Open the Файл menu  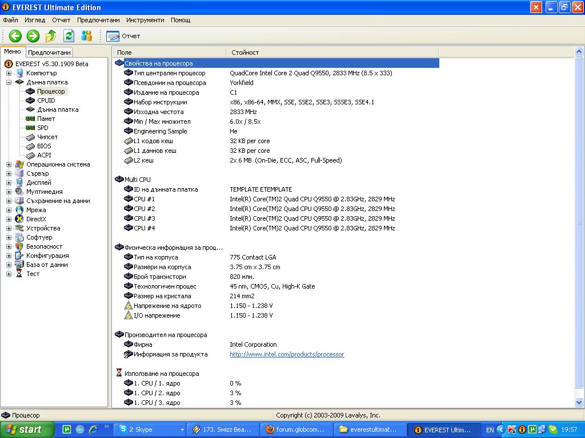click(10, 20)
